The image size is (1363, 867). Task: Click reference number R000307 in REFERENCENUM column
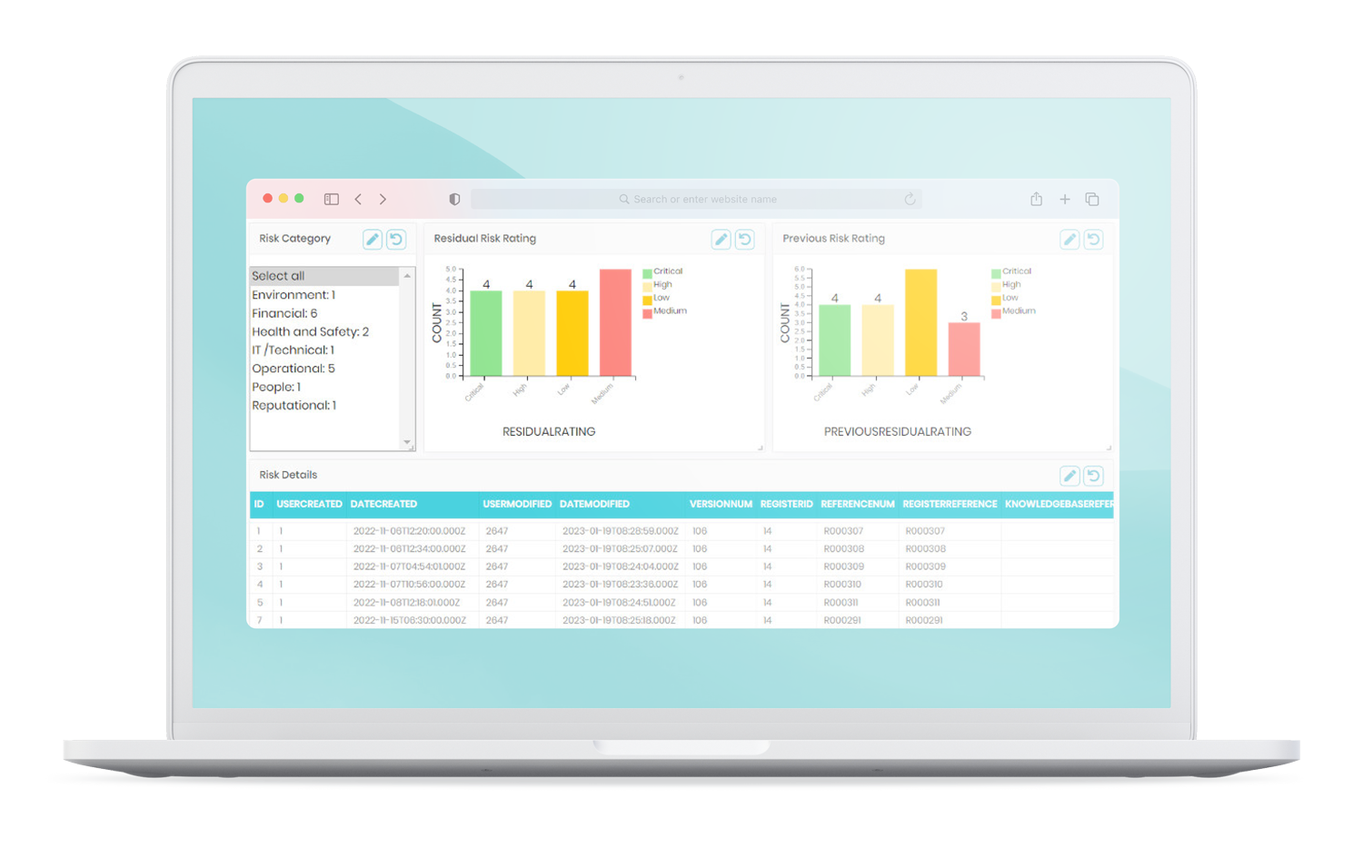coord(843,531)
